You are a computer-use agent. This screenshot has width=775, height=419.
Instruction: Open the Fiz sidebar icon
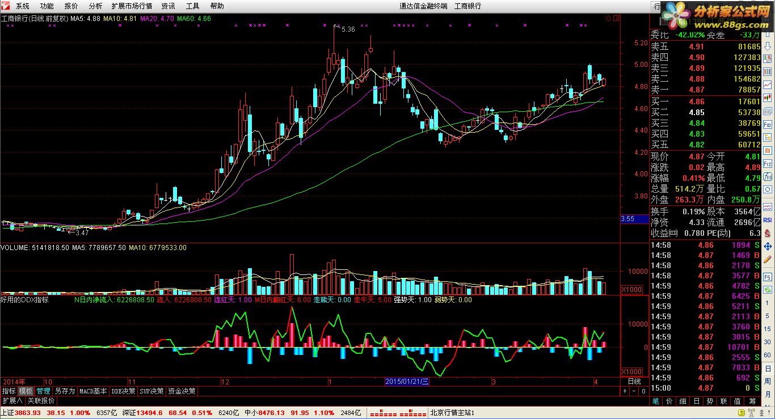768,163
